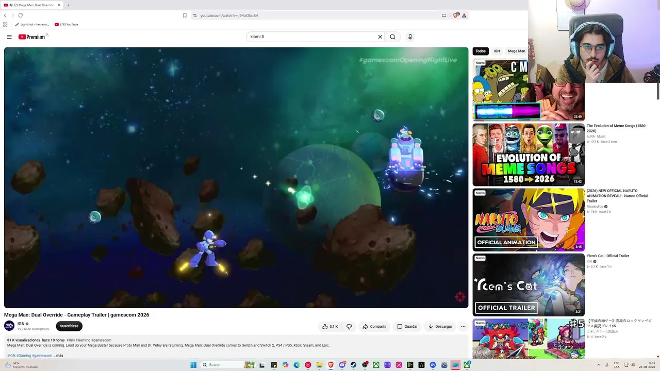Start a voice search with the microphone
660x371 pixels.
pos(410,37)
